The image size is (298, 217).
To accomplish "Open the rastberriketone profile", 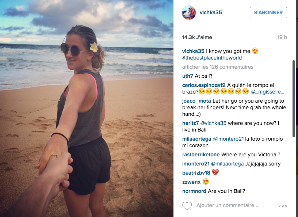I will pyautogui.click(x=201, y=155).
